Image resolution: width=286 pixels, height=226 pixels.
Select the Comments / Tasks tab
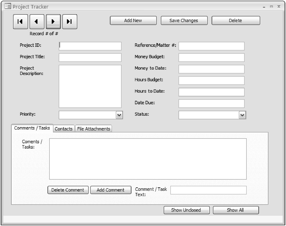pos(32,128)
